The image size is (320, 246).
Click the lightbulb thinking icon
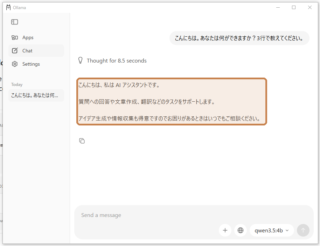pos(81,60)
